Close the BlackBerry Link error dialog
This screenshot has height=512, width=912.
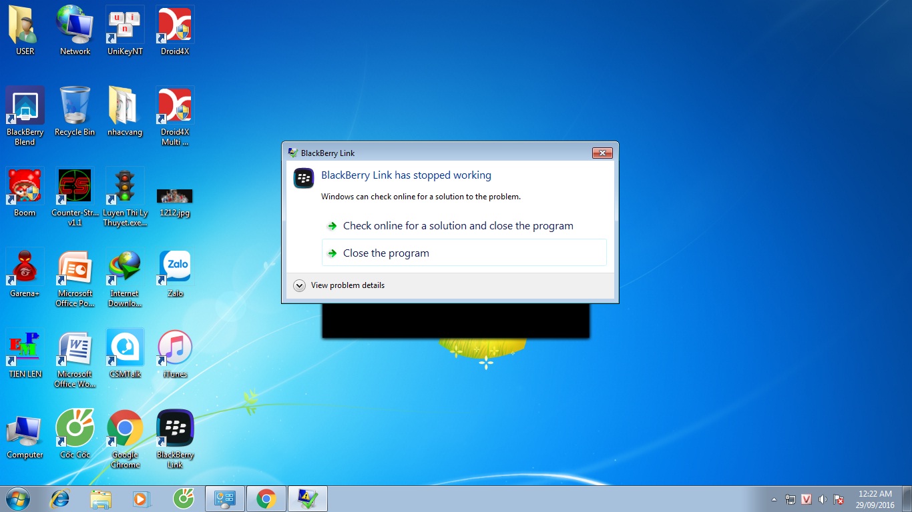point(602,153)
